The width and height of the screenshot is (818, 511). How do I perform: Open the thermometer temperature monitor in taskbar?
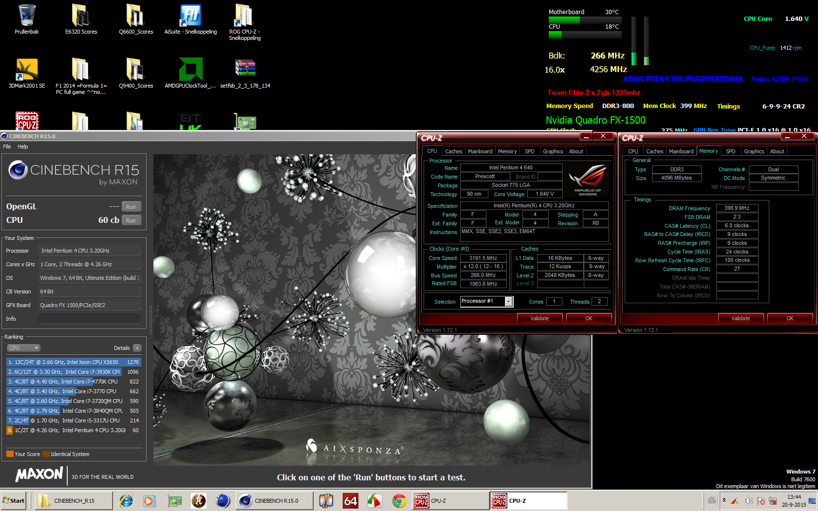pos(326,500)
